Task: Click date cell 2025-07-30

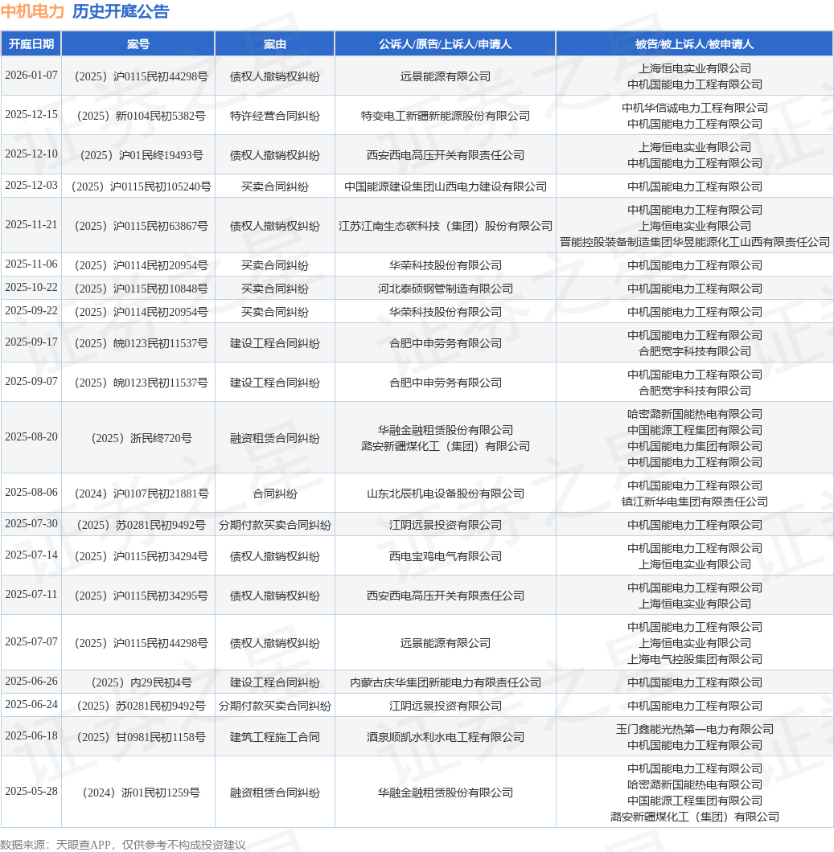Action: [x=31, y=524]
